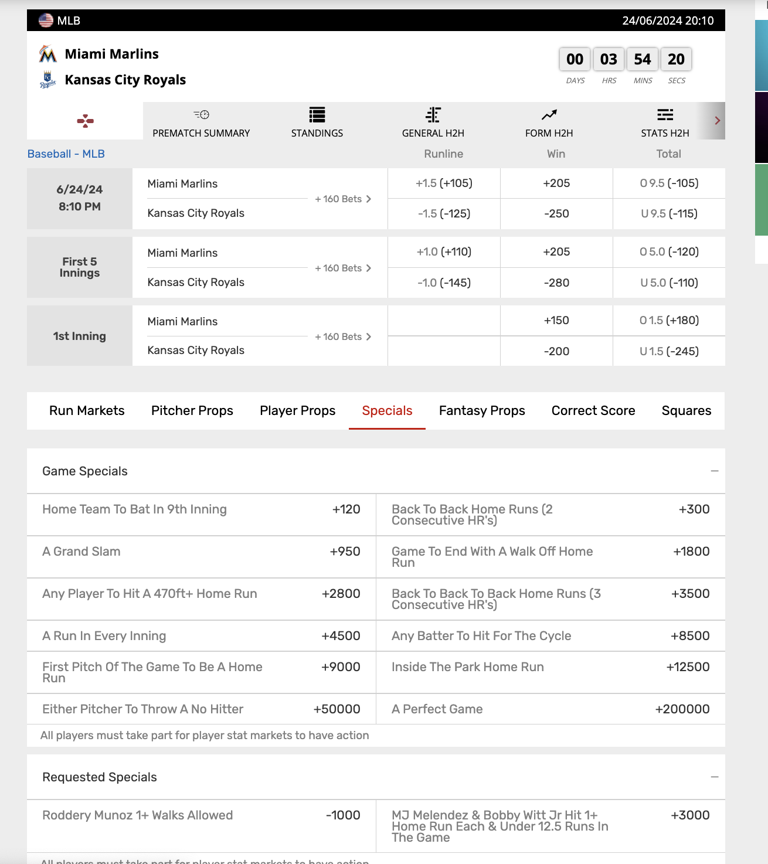The image size is (768, 864).
Task: Open Form H2H trend arrow icon
Action: 549,115
